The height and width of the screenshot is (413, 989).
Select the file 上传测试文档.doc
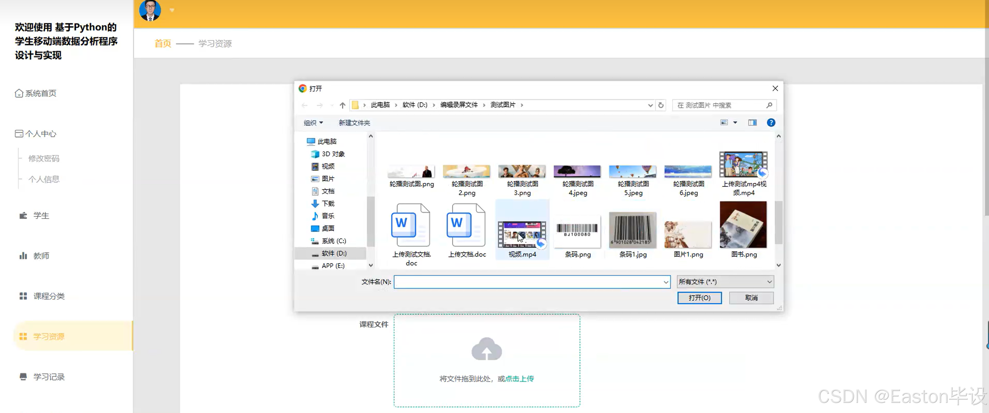click(x=412, y=235)
